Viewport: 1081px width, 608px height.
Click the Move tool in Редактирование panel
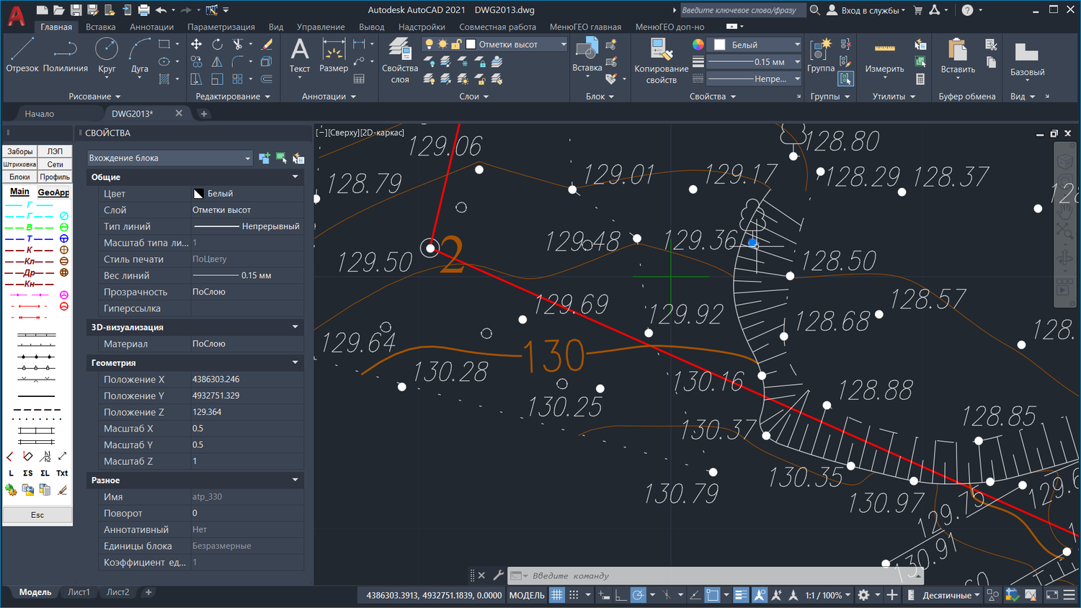click(x=196, y=44)
